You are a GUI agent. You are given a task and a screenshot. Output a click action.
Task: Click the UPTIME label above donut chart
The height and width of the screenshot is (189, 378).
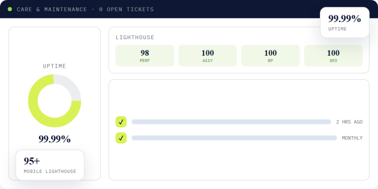click(x=54, y=66)
